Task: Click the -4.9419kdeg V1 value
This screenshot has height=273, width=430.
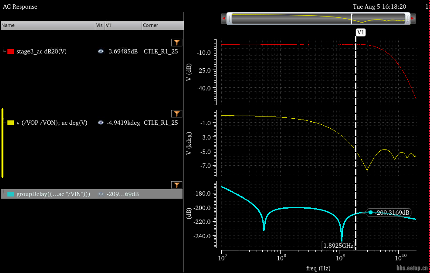Action: pos(123,123)
